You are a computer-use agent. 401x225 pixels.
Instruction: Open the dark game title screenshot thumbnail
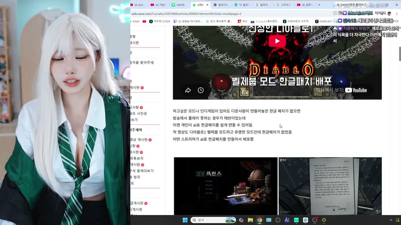tap(226, 186)
